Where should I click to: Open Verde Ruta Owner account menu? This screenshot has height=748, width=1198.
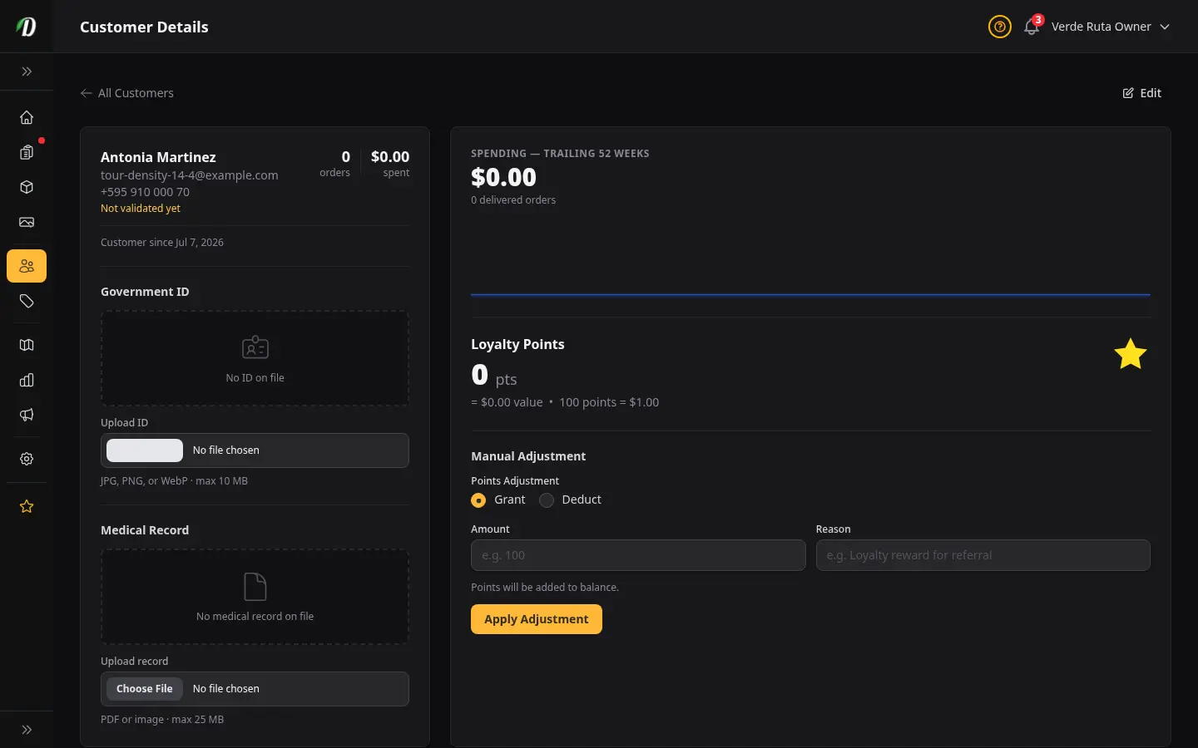1111,27
